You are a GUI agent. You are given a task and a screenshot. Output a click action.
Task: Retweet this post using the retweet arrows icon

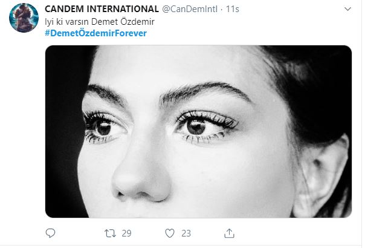pyautogui.click(x=110, y=232)
